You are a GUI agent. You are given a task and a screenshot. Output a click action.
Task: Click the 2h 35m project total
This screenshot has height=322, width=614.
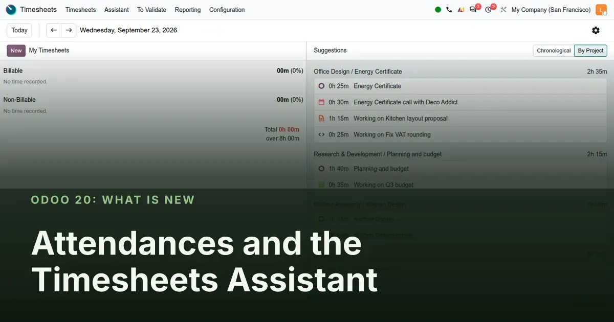[x=597, y=72]
